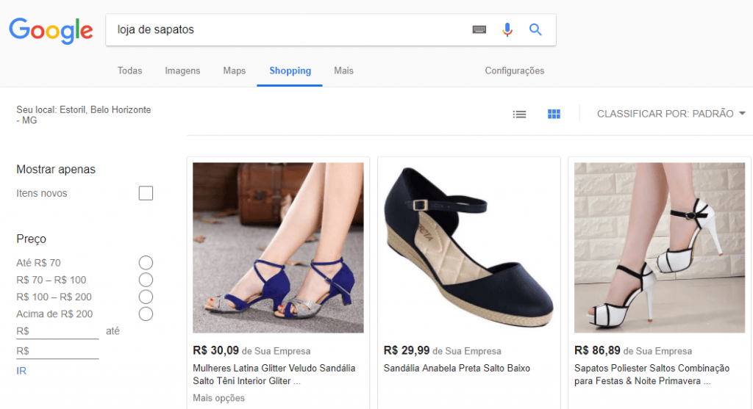This screenshot has height=409, width=753.
Task: Open the on-screen keyboard icon
Action: 479,29
